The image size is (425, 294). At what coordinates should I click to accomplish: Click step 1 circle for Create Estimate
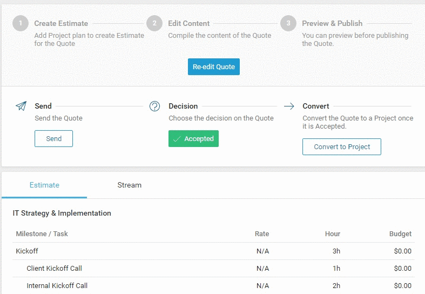click(21, 24)
